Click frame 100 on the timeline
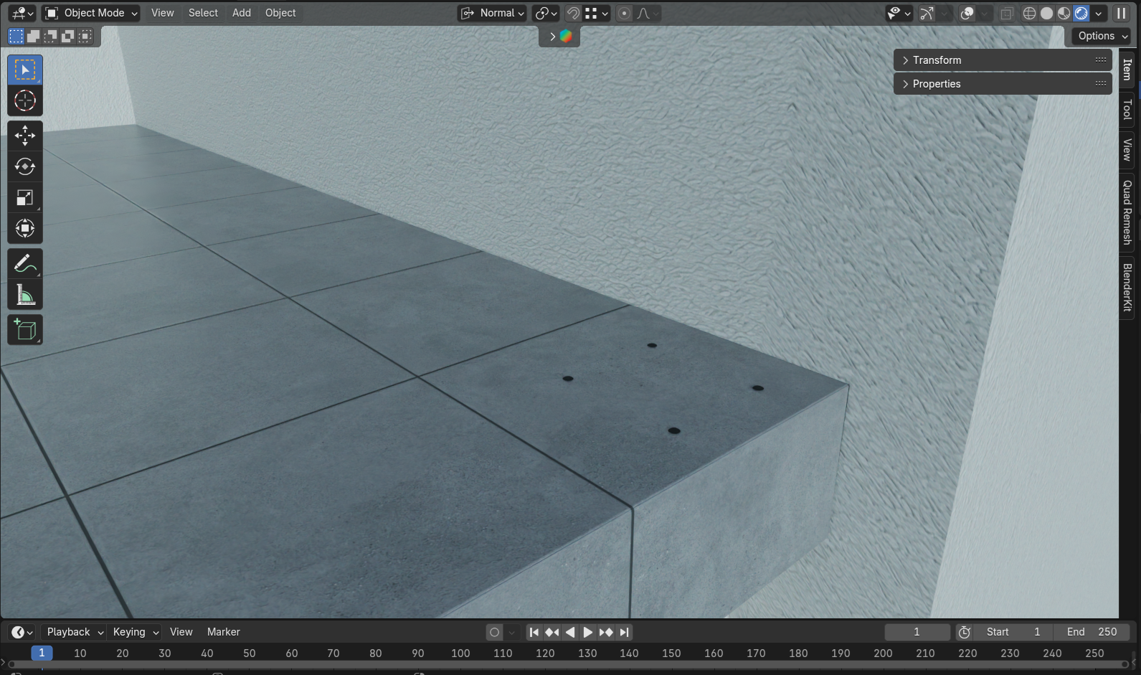This screenshot has width=1141, height=675. click(x=460, y=653)
